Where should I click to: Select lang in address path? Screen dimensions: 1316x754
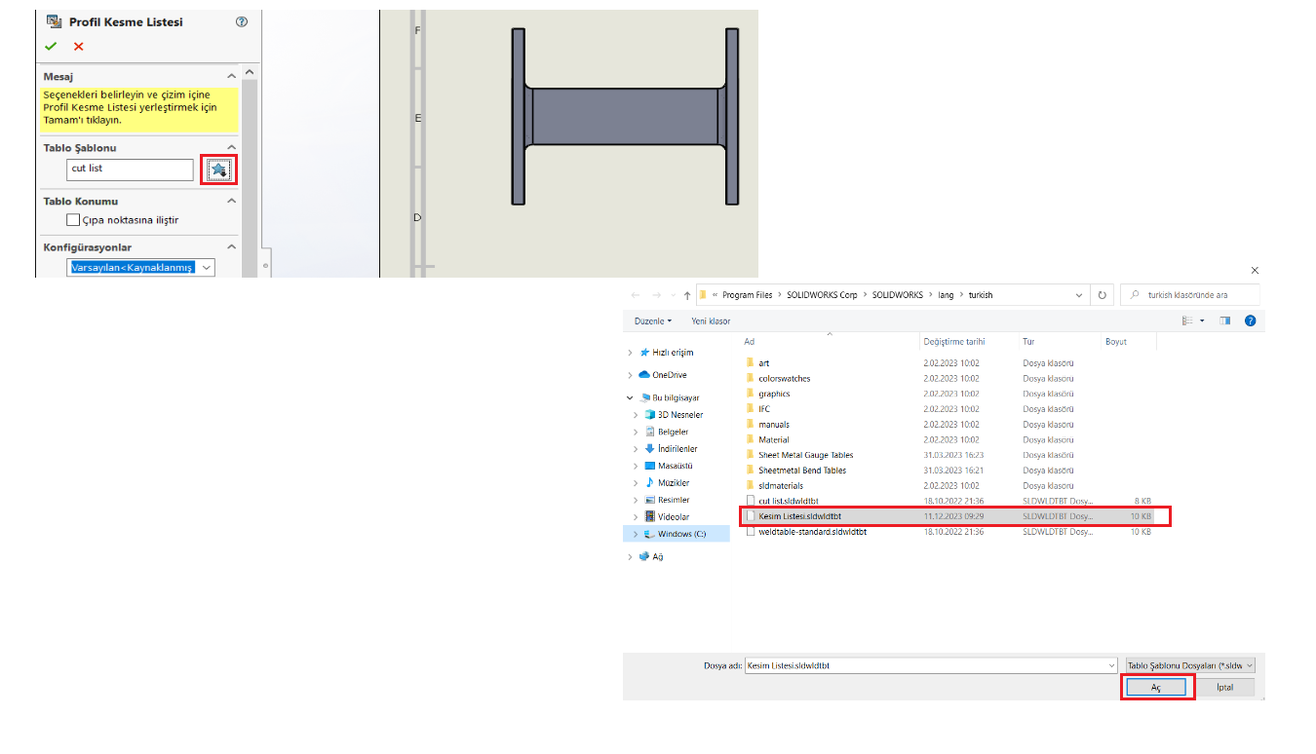pyautogui.click(x=947, y=295)
